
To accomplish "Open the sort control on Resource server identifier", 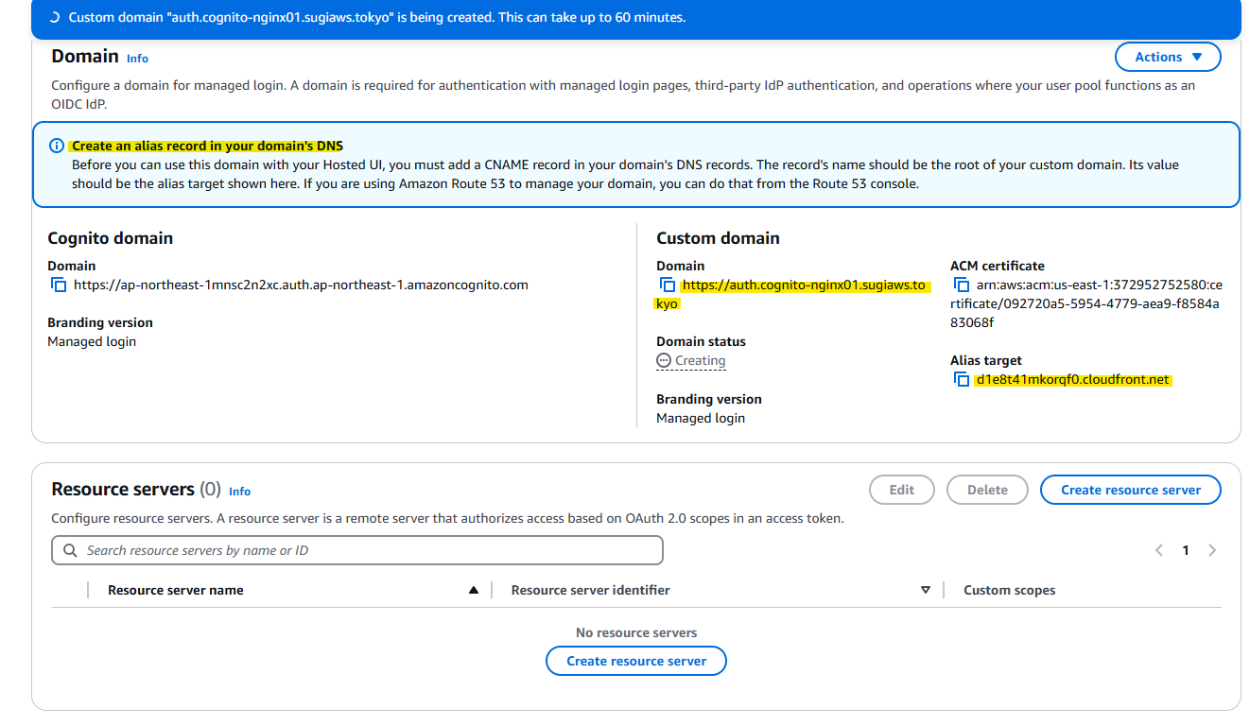I will click(x=926, y=589).
